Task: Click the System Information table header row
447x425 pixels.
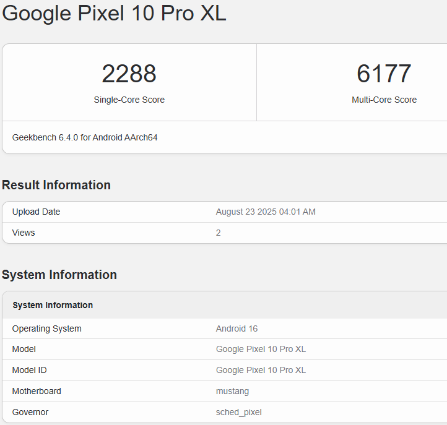Action: (x=225, y=305)
